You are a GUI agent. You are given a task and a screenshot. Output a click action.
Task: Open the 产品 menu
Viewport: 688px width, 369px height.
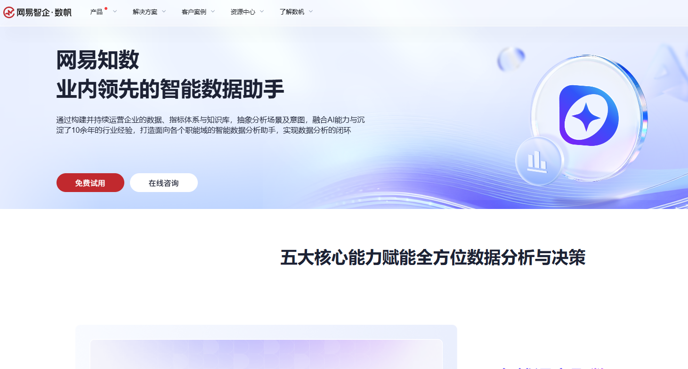coord(97,12)
